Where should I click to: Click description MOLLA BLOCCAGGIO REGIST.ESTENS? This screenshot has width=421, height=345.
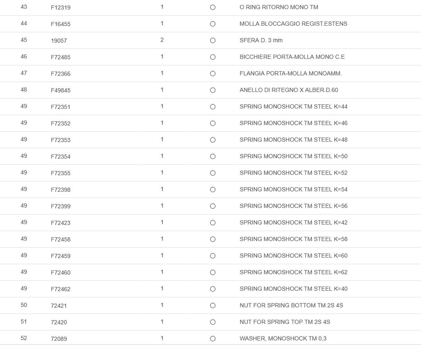[293, 24]
